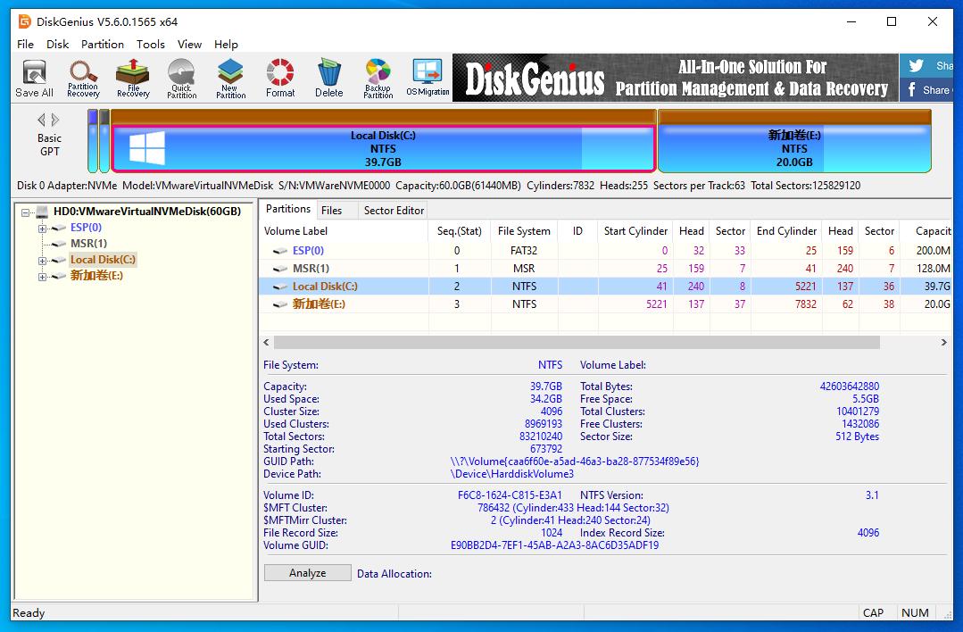Collapse the HD0 VMwareVirtualNVMeDisk node
Image resolution: width=963 pixels, height=632 pixels.
coord(26,212)
